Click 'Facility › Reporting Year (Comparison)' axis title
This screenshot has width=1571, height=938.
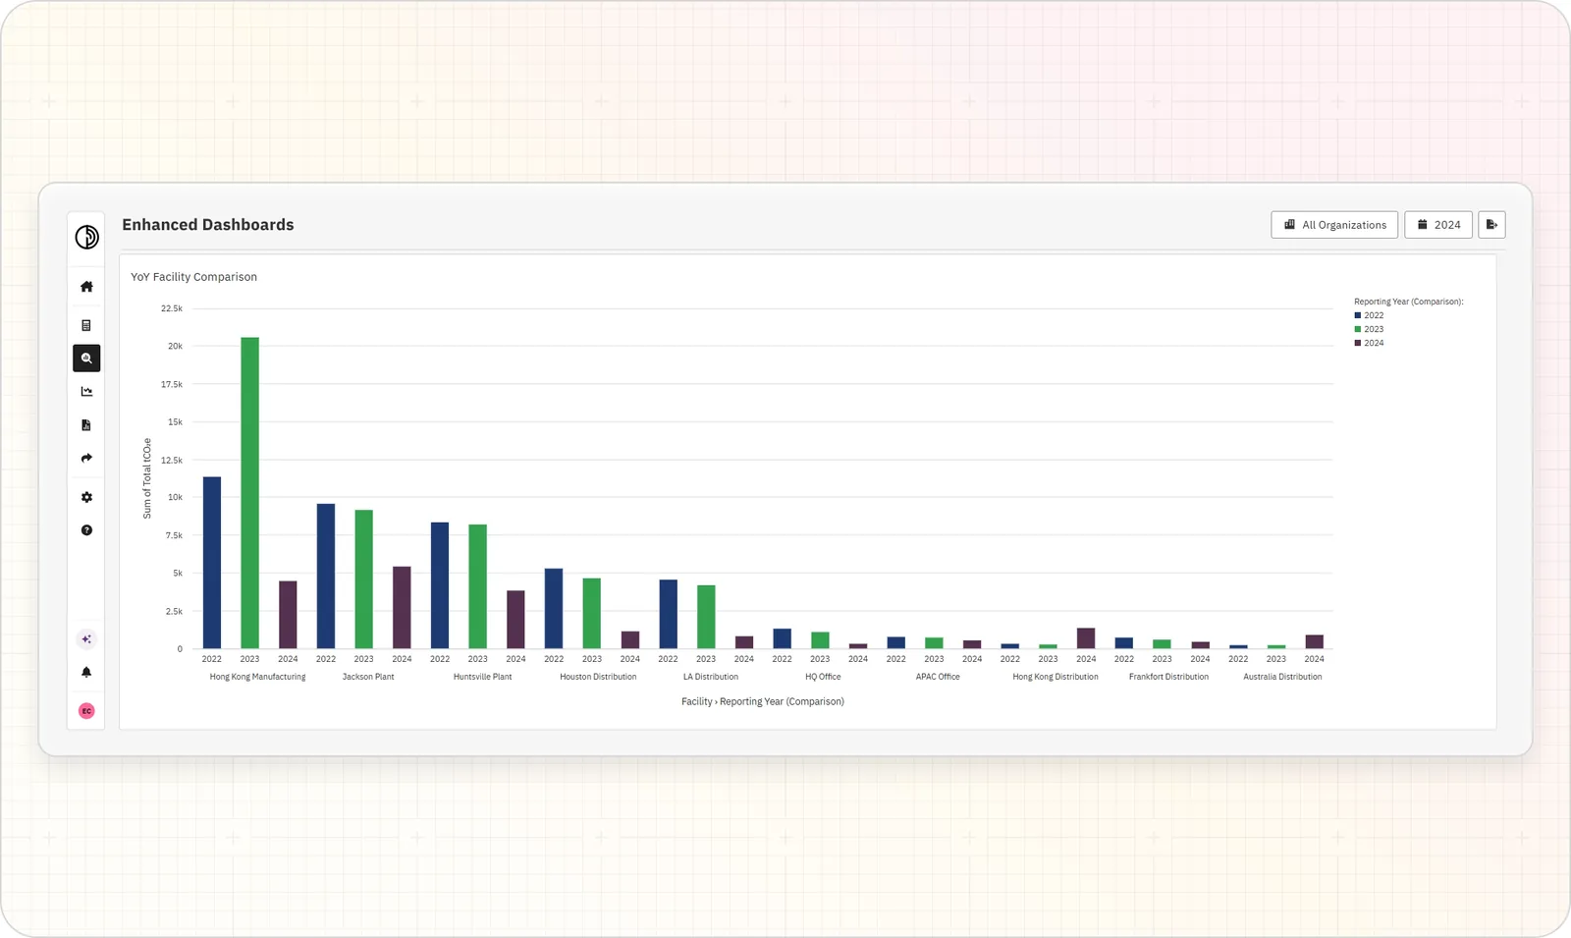click(x=763, y=701)
